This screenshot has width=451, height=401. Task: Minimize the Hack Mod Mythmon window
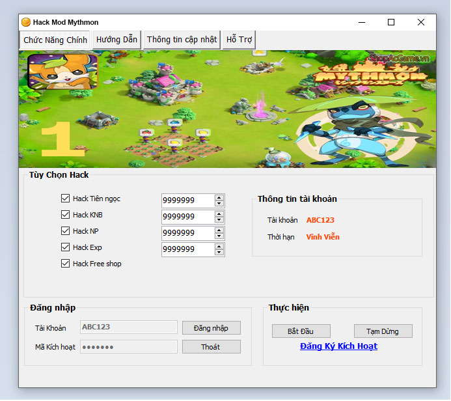[362, 22]
